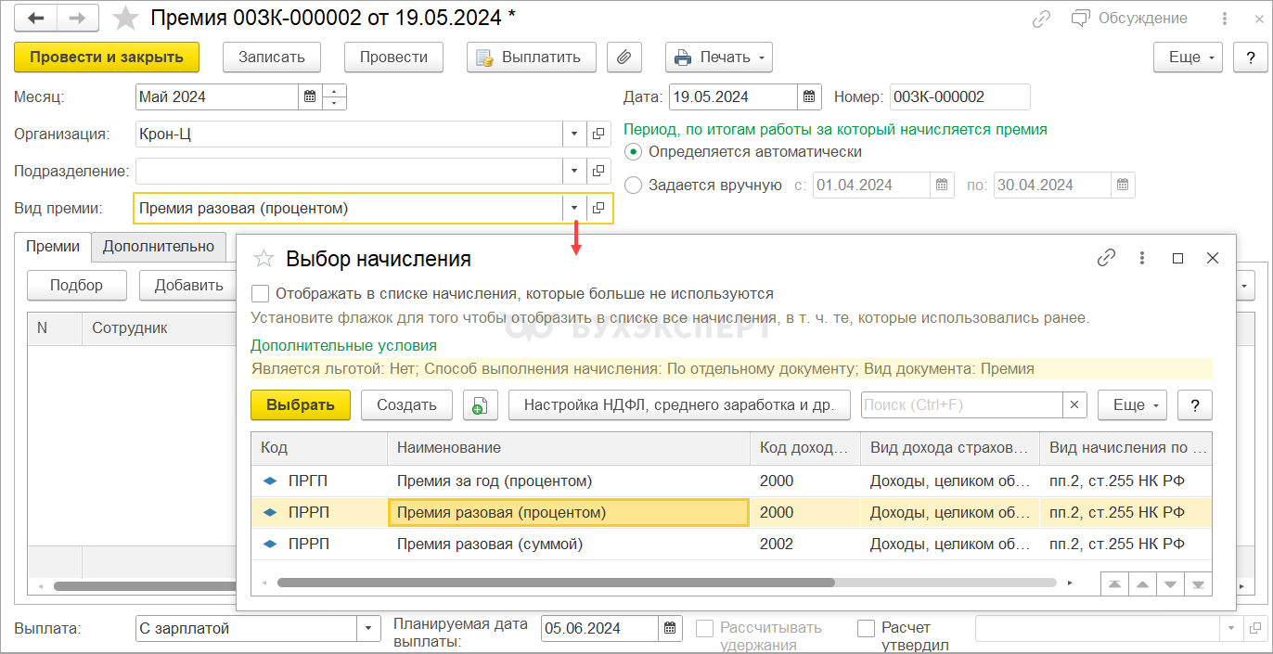
Task: Click the paperclip attachments icon
Action: coord(624,58)
